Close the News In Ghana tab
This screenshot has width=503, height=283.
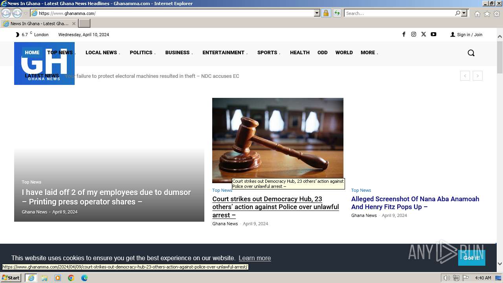click(x=73, y=24)
